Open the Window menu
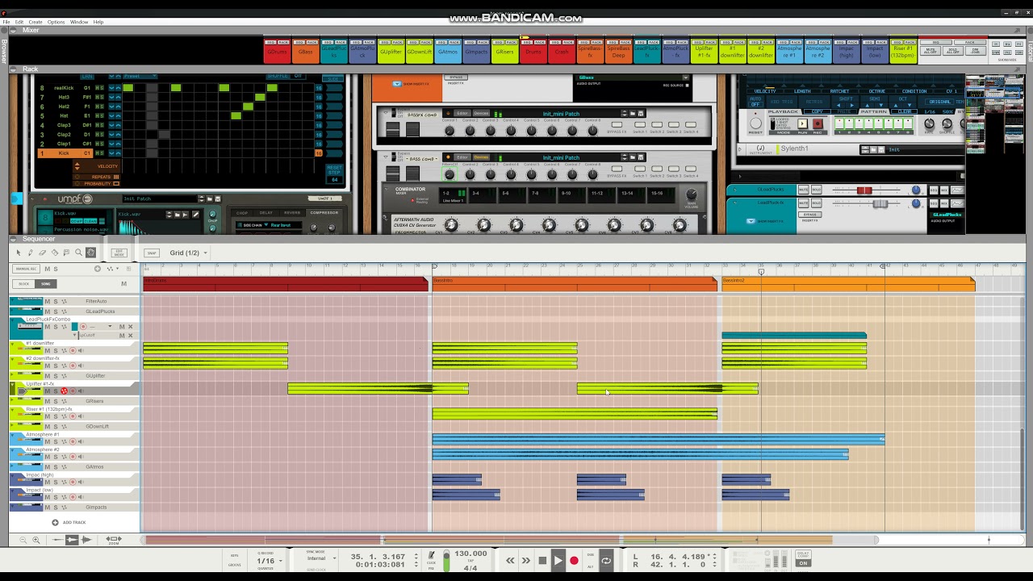Viewport: 1033px width, 581px height. pyautogui.click(x=79, y=22)
